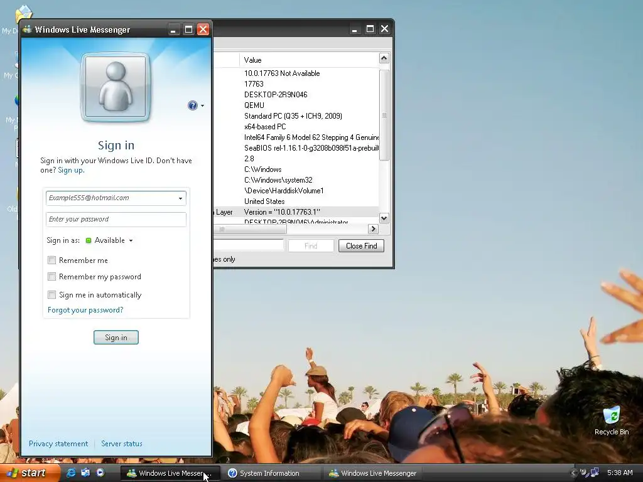Viewport: 643px width, 482px height.
Task: Expand the help dropdown arrow beside question mark
Action: (202, 105)
